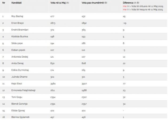Click the row number 10 cell
Viewport: 168px width, 120px height.
click(x=3, y=77)
